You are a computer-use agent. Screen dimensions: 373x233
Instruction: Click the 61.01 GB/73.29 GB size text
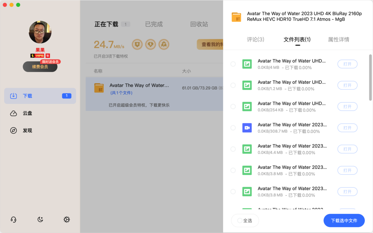coord(200,88)
